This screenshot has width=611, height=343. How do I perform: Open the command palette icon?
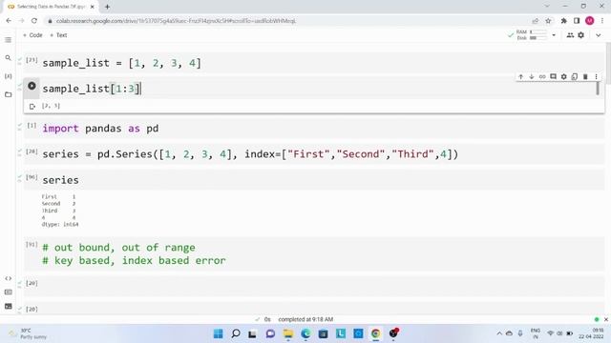(8, 293)
